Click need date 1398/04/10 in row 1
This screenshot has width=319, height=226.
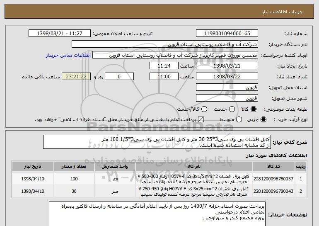[33, 179]
